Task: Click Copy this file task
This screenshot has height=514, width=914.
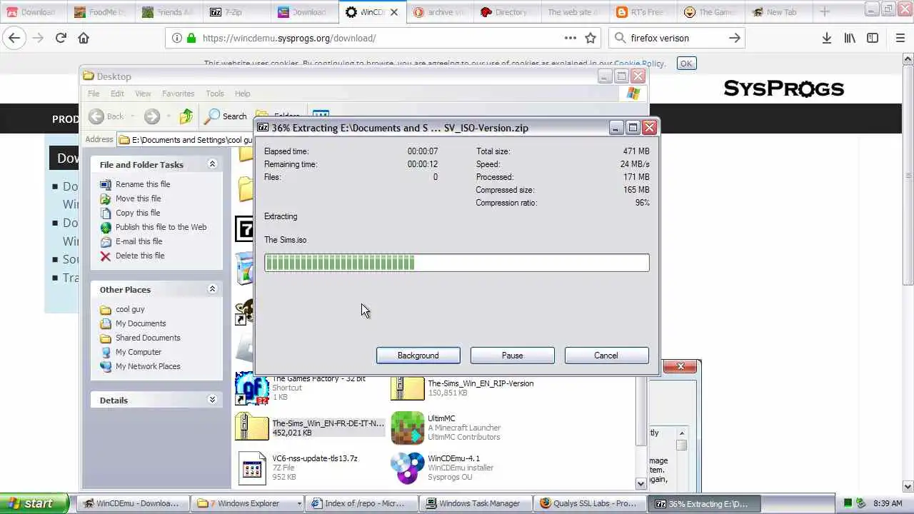Action: [138, 213]
